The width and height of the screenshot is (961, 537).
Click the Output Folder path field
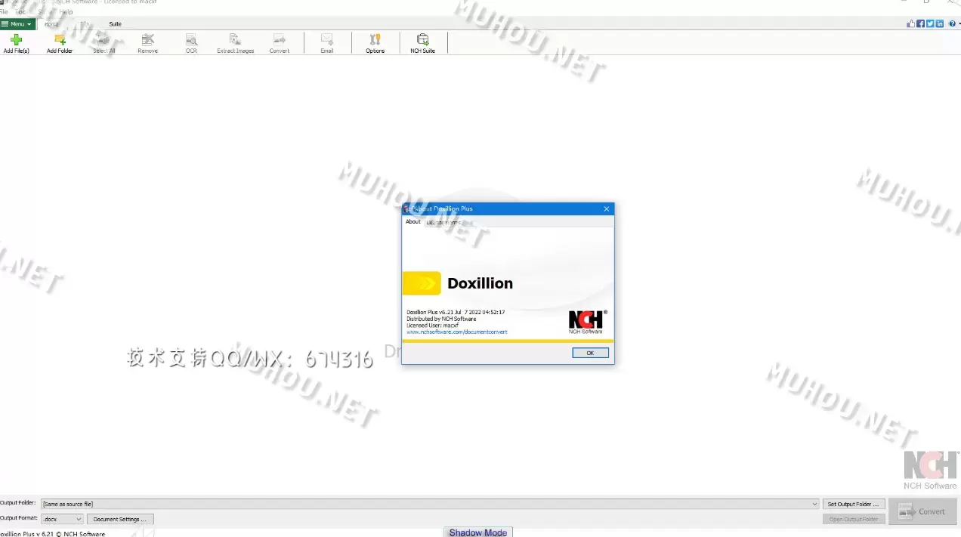point(302,504)
